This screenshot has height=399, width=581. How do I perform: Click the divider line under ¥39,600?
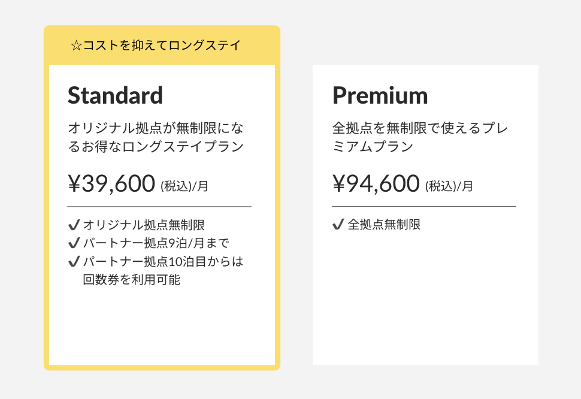[159, 207]
